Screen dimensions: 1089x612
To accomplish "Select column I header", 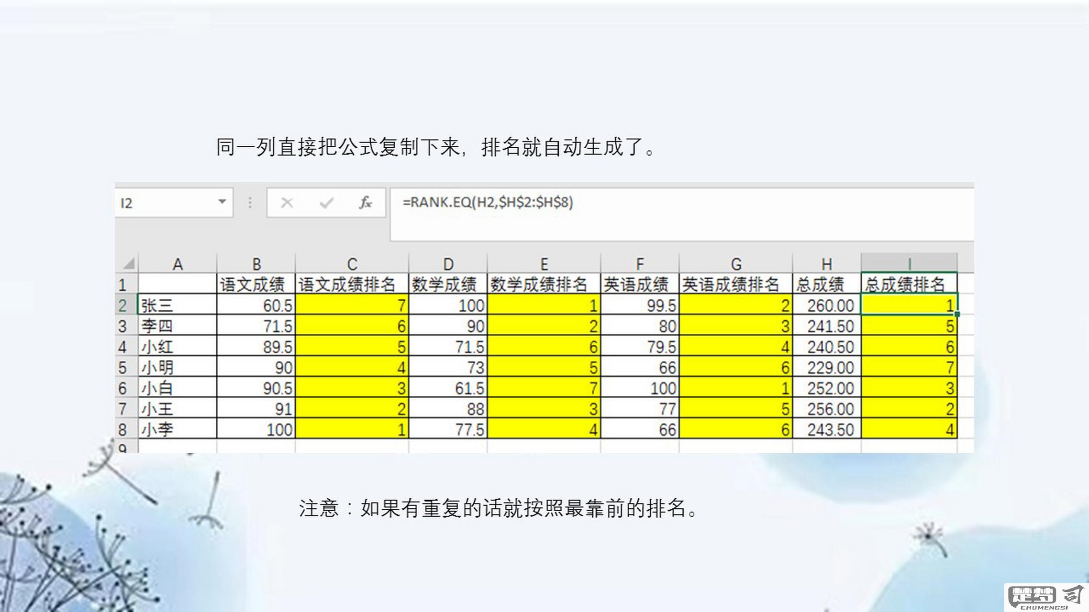I will 909,263.
